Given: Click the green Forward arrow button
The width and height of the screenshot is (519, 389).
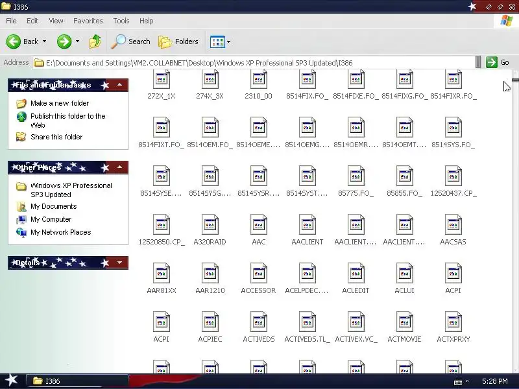Looking at the screenshot, I should [x=64, y=41].
